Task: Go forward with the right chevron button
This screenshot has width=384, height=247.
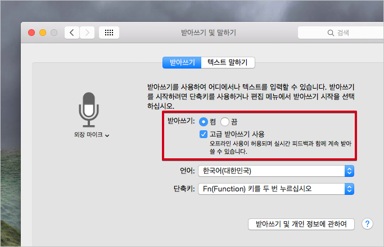Action: coord(87,33)
